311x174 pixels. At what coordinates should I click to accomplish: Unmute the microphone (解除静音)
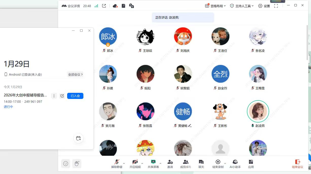[117, 164]
